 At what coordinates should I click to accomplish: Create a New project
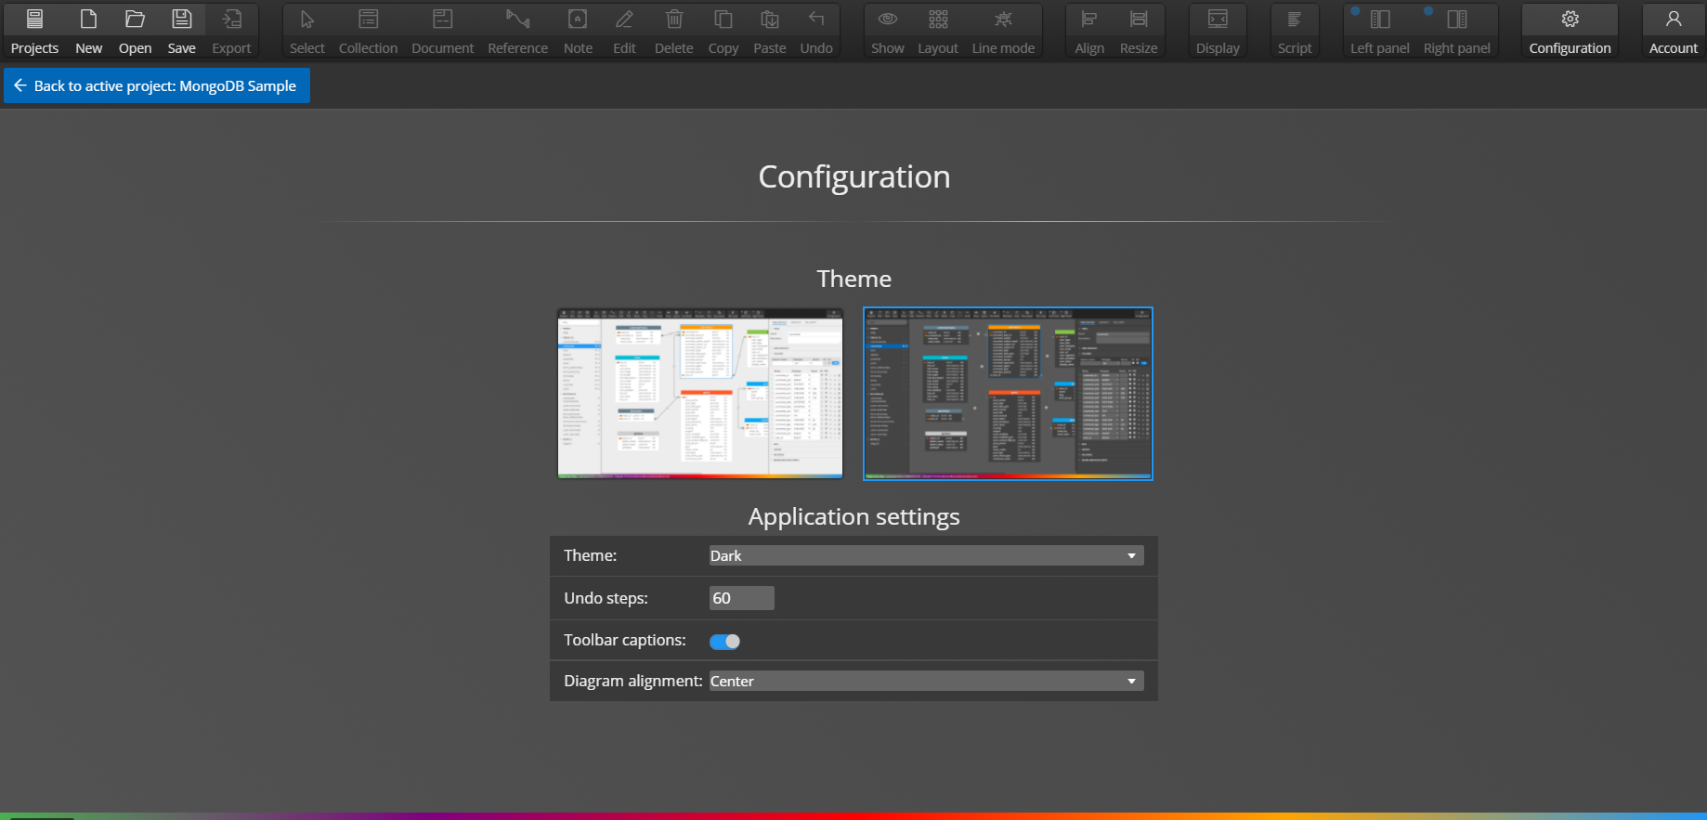89,32
